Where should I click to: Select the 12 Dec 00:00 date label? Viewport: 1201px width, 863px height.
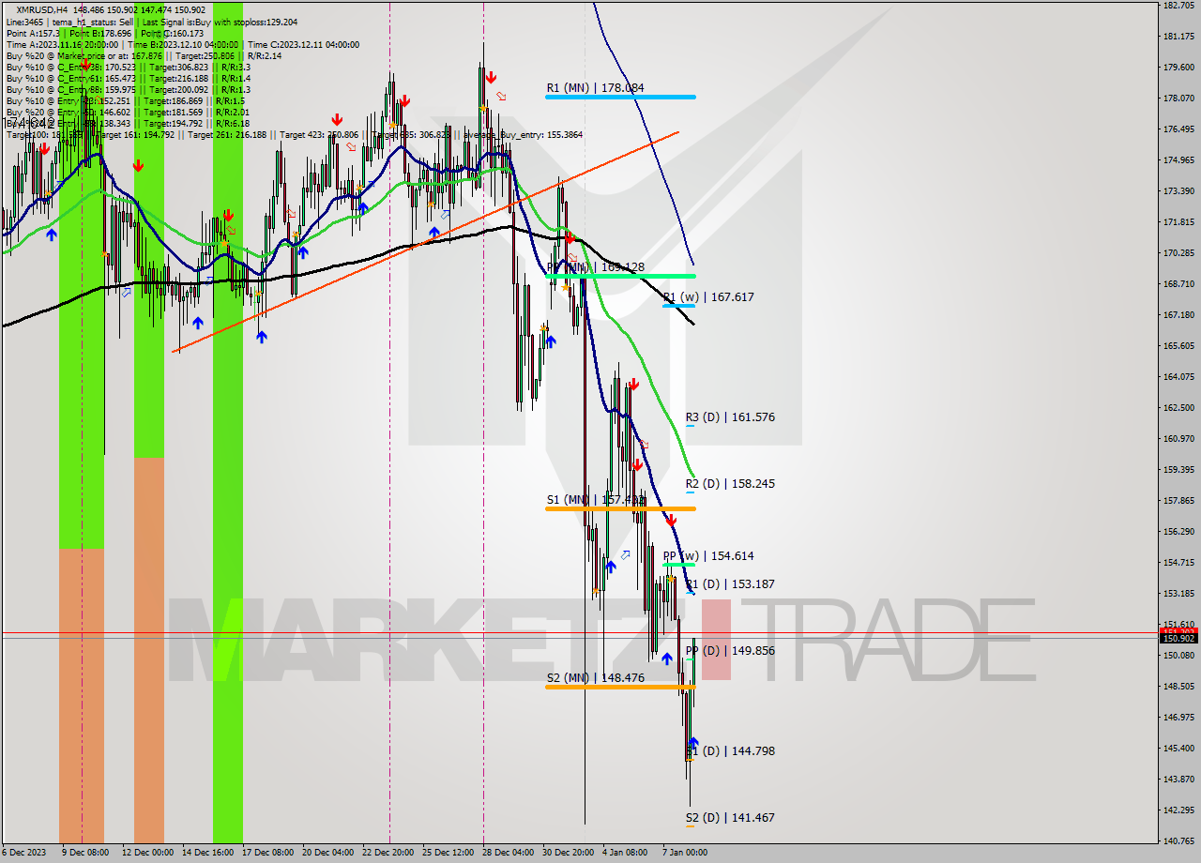[148, 852]
